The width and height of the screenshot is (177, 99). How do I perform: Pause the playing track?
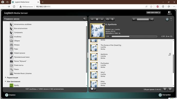click(97, 19)
